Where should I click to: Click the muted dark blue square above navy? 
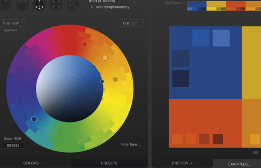(181, 58)
